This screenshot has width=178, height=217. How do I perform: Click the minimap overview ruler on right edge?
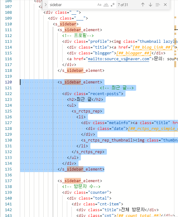point(176,108)
